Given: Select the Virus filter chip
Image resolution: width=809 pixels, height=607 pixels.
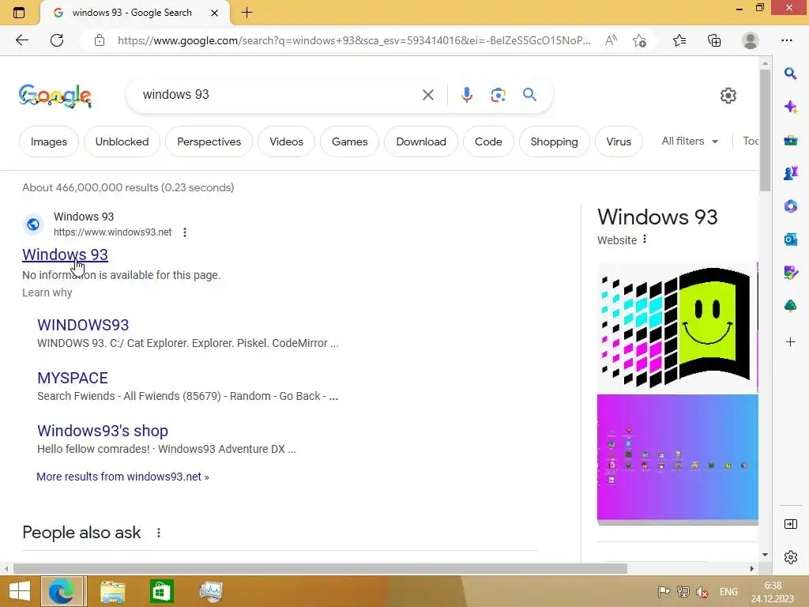Looking at the screenshot, I should coord(619,141).
